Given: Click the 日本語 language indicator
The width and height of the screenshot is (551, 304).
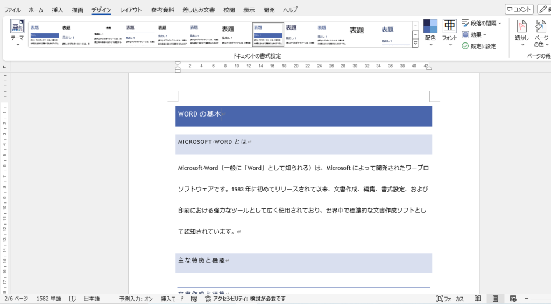Looking at the screenshot, I should coord(91,299).
